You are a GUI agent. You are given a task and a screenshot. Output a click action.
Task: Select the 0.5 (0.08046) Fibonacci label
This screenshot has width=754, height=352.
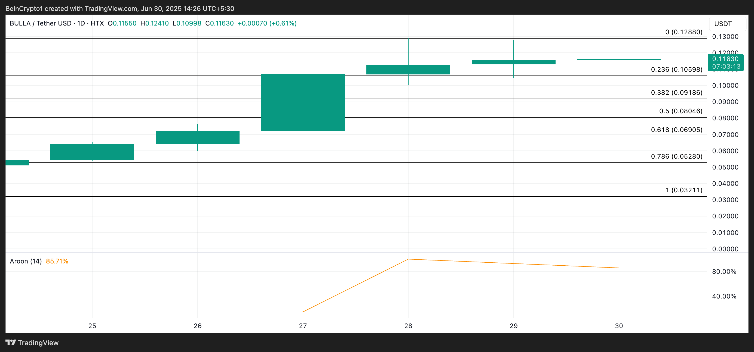[x=681, y=111]
